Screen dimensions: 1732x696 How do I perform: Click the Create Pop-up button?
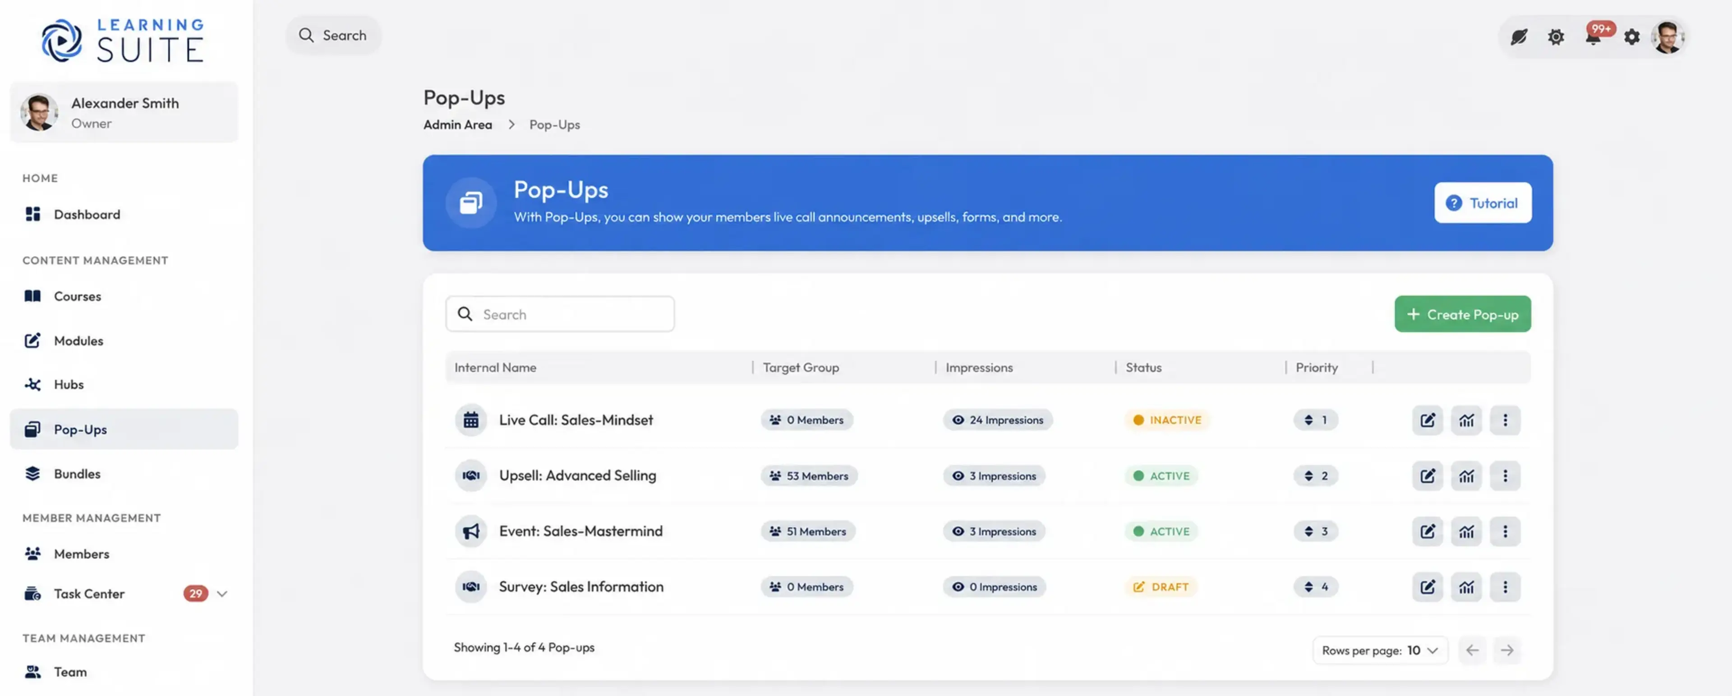click(x=1462, y=314)
